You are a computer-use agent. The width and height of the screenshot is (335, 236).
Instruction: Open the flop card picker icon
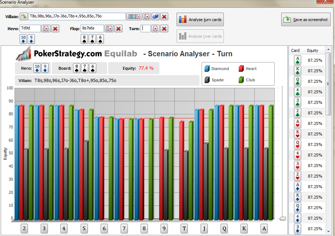click(109, 29)
